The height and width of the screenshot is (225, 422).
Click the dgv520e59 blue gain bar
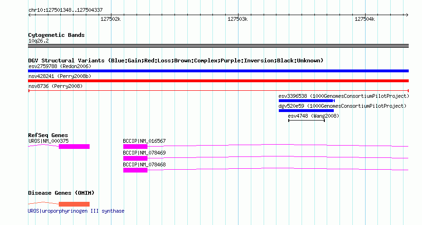click(x=306, y=111)
